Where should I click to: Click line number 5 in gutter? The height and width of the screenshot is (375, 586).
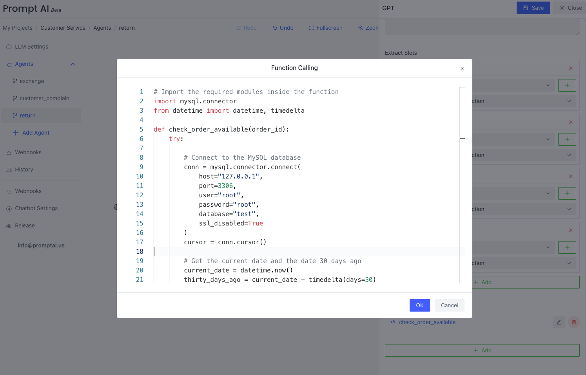tap(141, 129)
